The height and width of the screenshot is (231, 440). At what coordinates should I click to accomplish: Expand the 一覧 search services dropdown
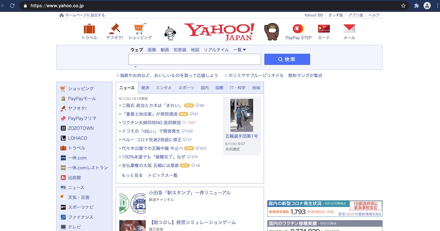point(239,49)
